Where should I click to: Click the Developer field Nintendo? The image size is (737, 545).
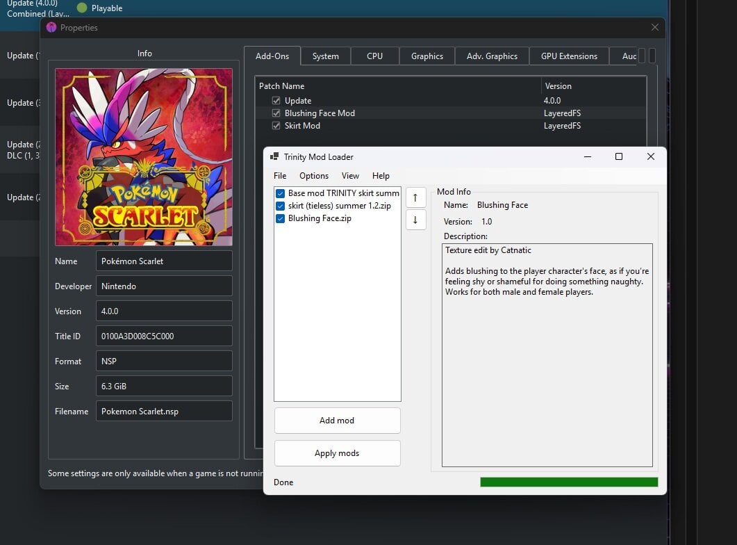tap(164, 286)
